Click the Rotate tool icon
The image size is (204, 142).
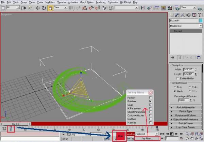pyautogui.click(x=44, y=7)
